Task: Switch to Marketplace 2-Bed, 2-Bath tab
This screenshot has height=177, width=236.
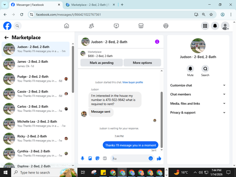Action: (91, 5)
